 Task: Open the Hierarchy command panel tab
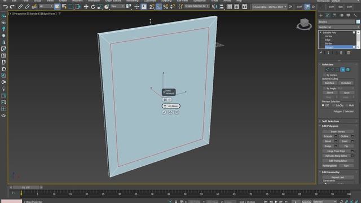pos(334,15)
